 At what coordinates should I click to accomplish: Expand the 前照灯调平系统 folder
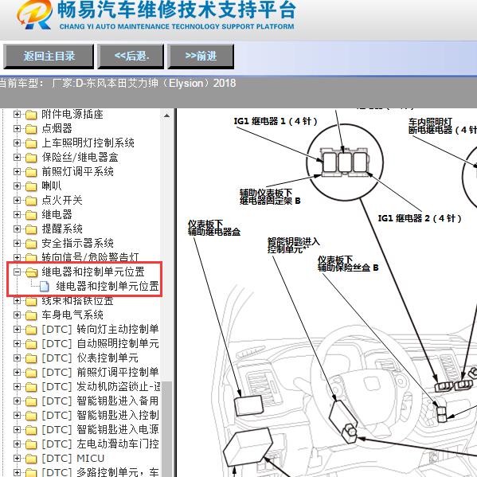pyautogui.click(x=17, y=171)
